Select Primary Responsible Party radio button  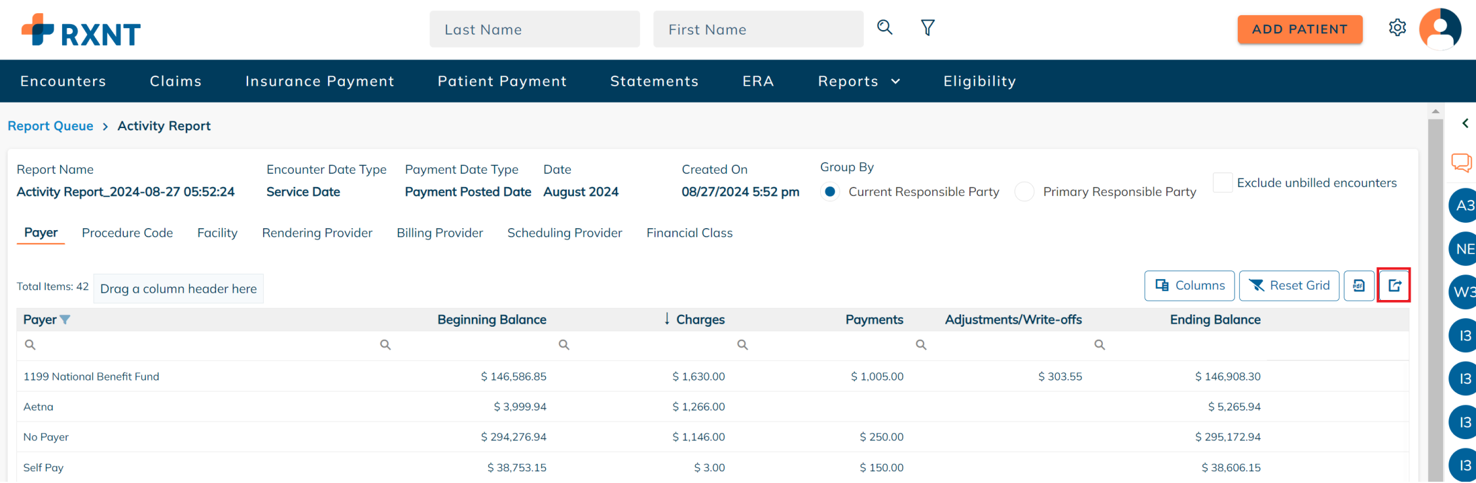click(x=1024, y=192)
